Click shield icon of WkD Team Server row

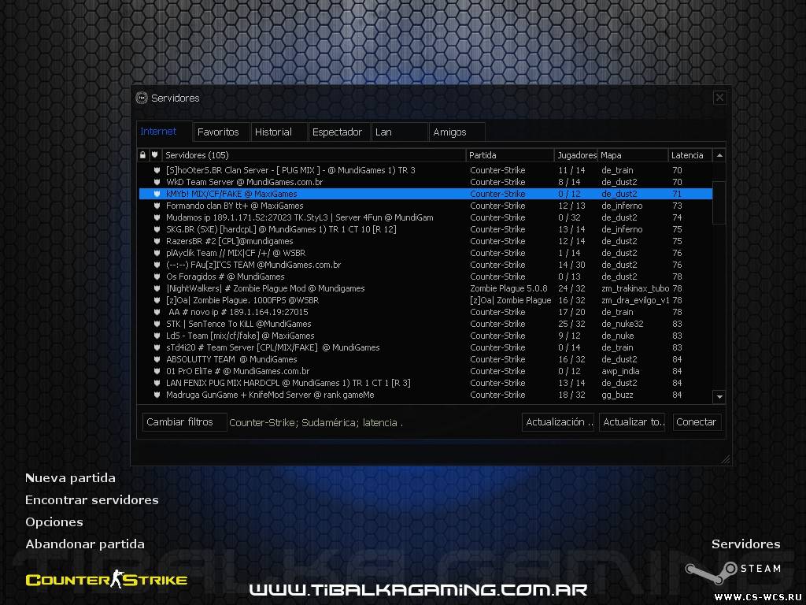tap(157, 182)
